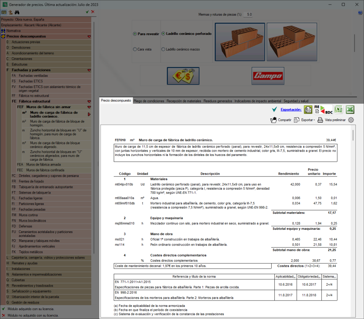Click the teal checkmark beside Exportación
Screen dimensions: 364x319
pyautogui.click(x=274, y=109)
